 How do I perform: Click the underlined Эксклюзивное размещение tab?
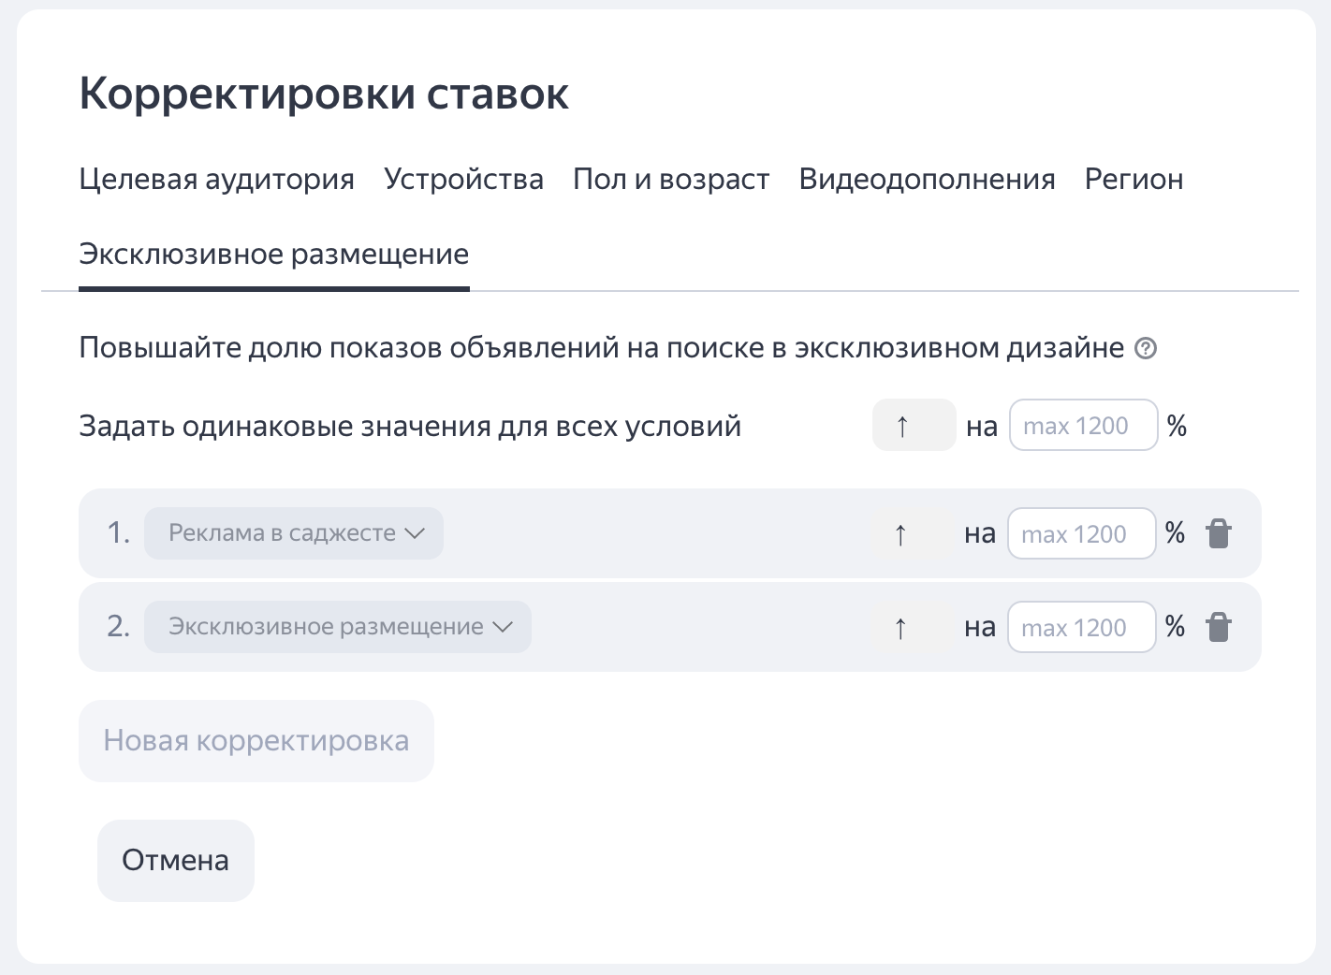pos(273,255)
